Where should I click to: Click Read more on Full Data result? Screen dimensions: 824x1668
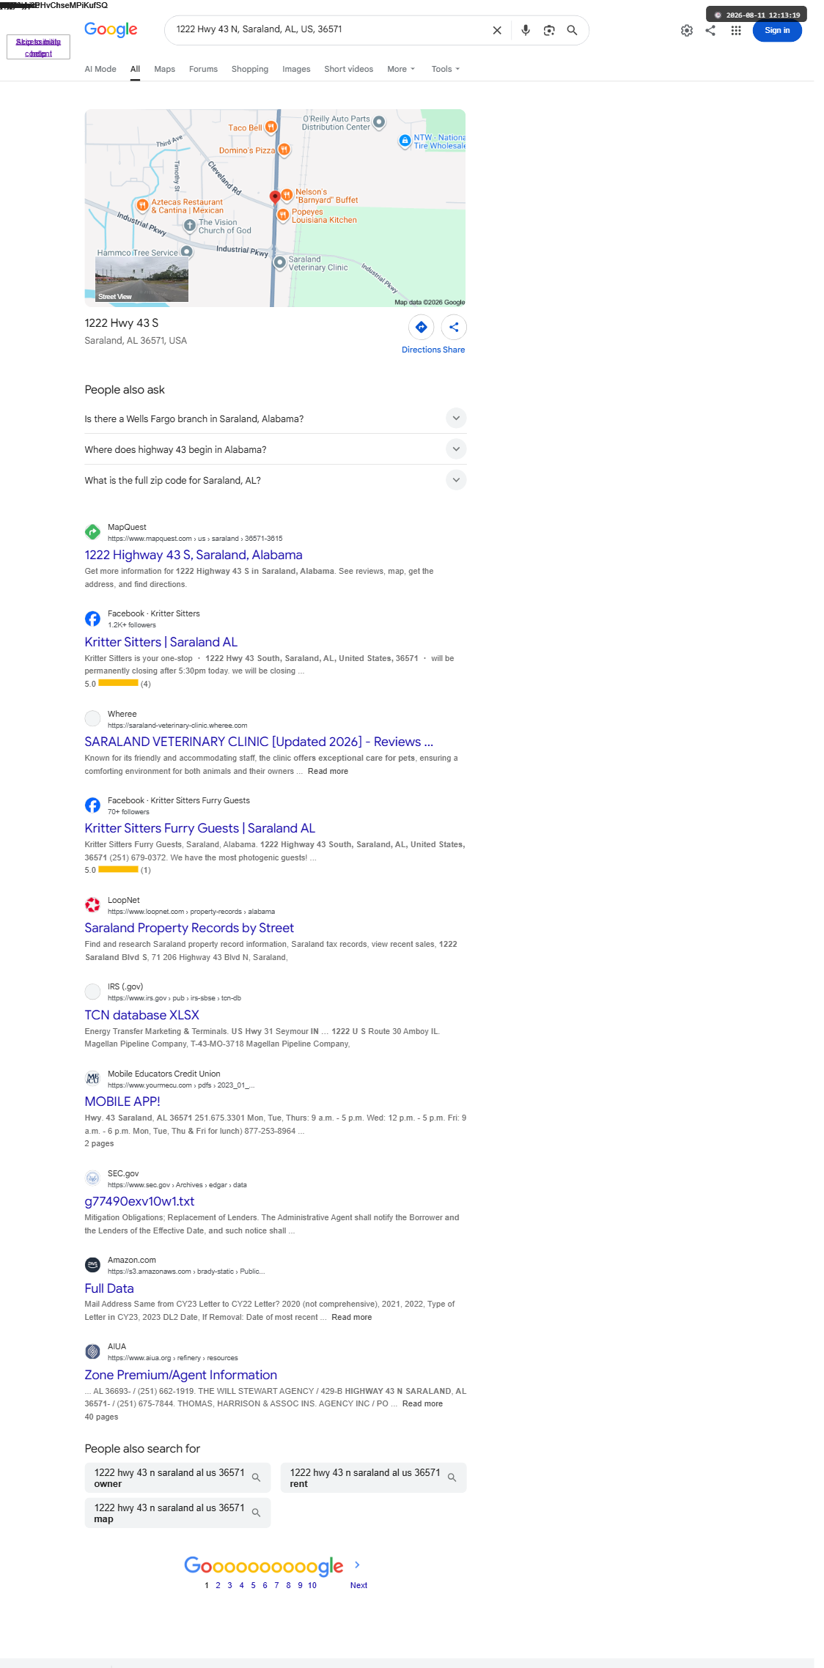click(x=351, y=1317)
